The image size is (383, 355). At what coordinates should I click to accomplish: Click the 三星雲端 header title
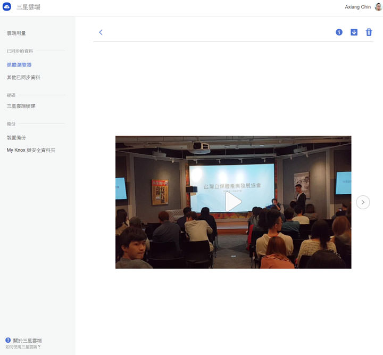click(28, 7)
